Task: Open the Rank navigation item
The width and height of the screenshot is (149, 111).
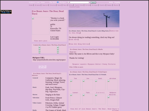Action: pyautogui.click(x=59, y=5)
